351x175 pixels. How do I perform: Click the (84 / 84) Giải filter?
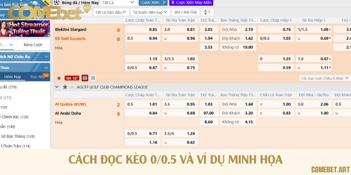click(x=186, y=12)
